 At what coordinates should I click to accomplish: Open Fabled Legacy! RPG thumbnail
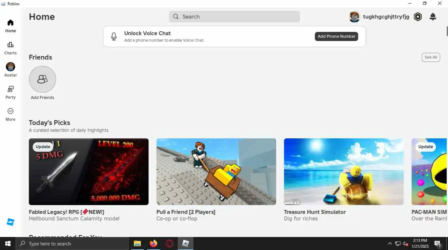89,172
